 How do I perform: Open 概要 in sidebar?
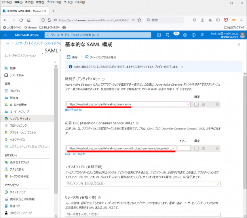click(x=13, y=68)
